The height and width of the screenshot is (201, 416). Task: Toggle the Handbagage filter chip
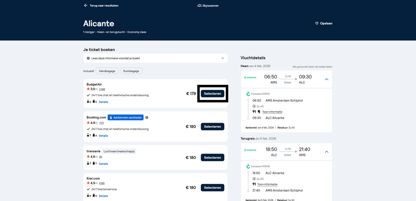pos(107,71)
